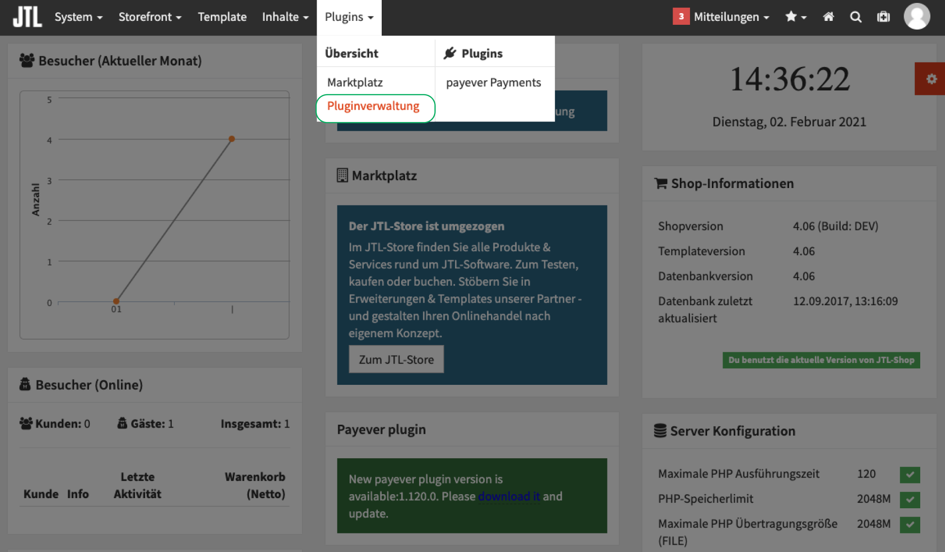Open the favorites star dropdown
Viewport: 945px width, 552px height.
(795, 17)
